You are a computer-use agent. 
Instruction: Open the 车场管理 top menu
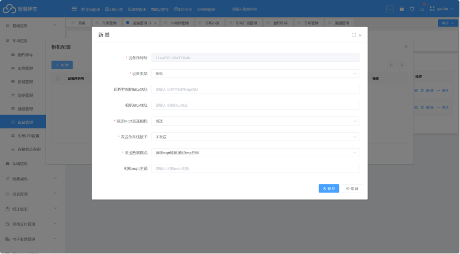coord(90,9)
